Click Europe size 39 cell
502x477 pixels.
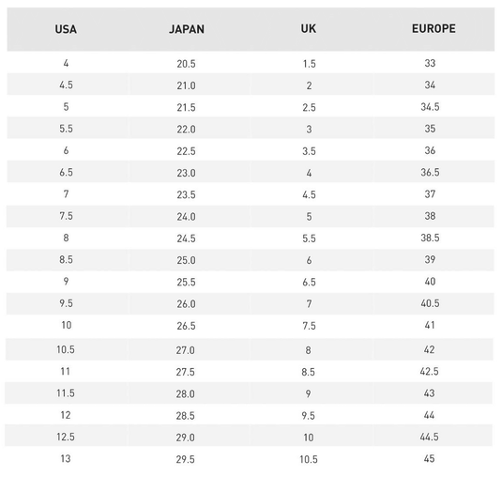click(x=430, y=259)
